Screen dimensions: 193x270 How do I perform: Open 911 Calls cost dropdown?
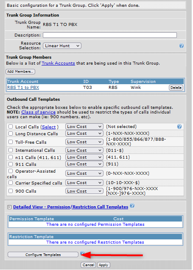(84, 164)
